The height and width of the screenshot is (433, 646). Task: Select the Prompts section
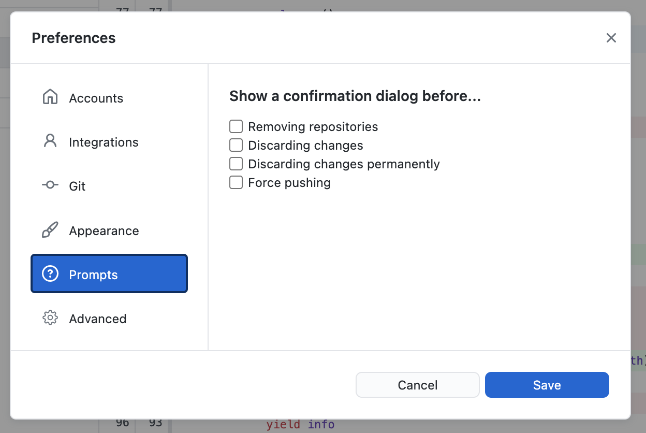tap(94, 274)
